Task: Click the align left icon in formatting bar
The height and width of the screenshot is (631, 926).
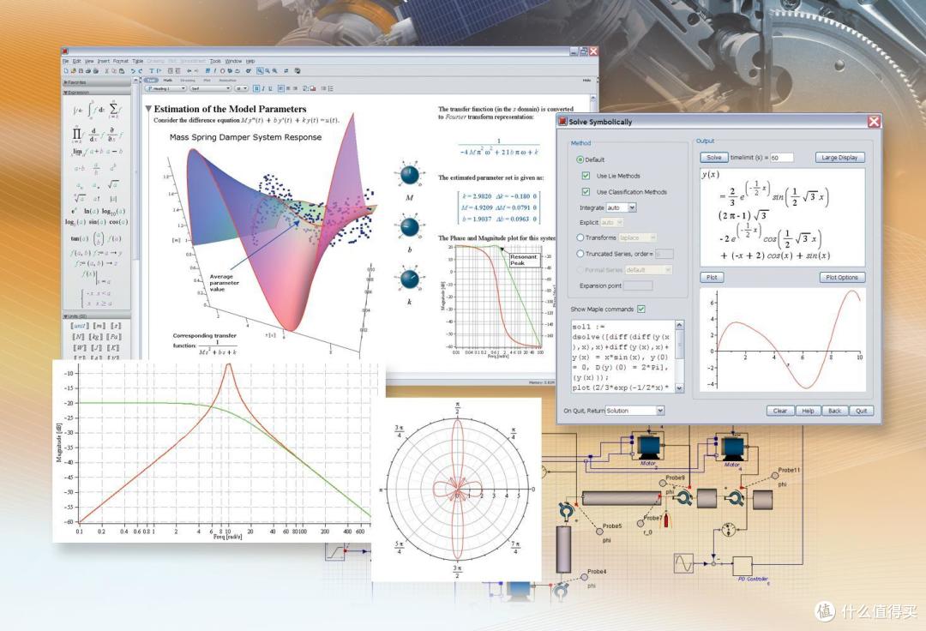Action: 281,88
